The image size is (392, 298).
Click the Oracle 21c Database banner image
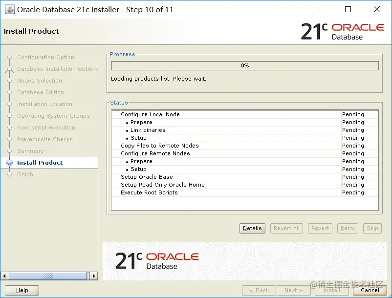point(245,261)
